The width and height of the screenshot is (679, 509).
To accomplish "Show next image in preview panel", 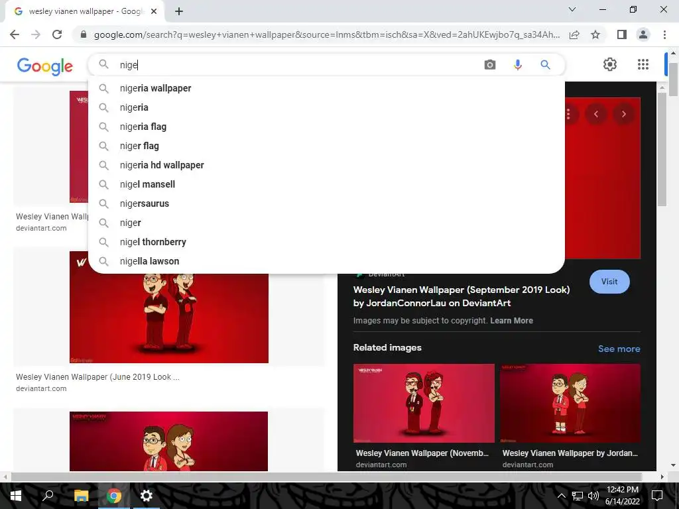I will (x=623, y=114).
